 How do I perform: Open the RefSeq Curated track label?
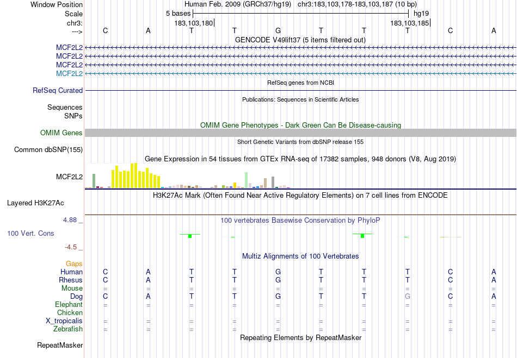click(58, 90)
